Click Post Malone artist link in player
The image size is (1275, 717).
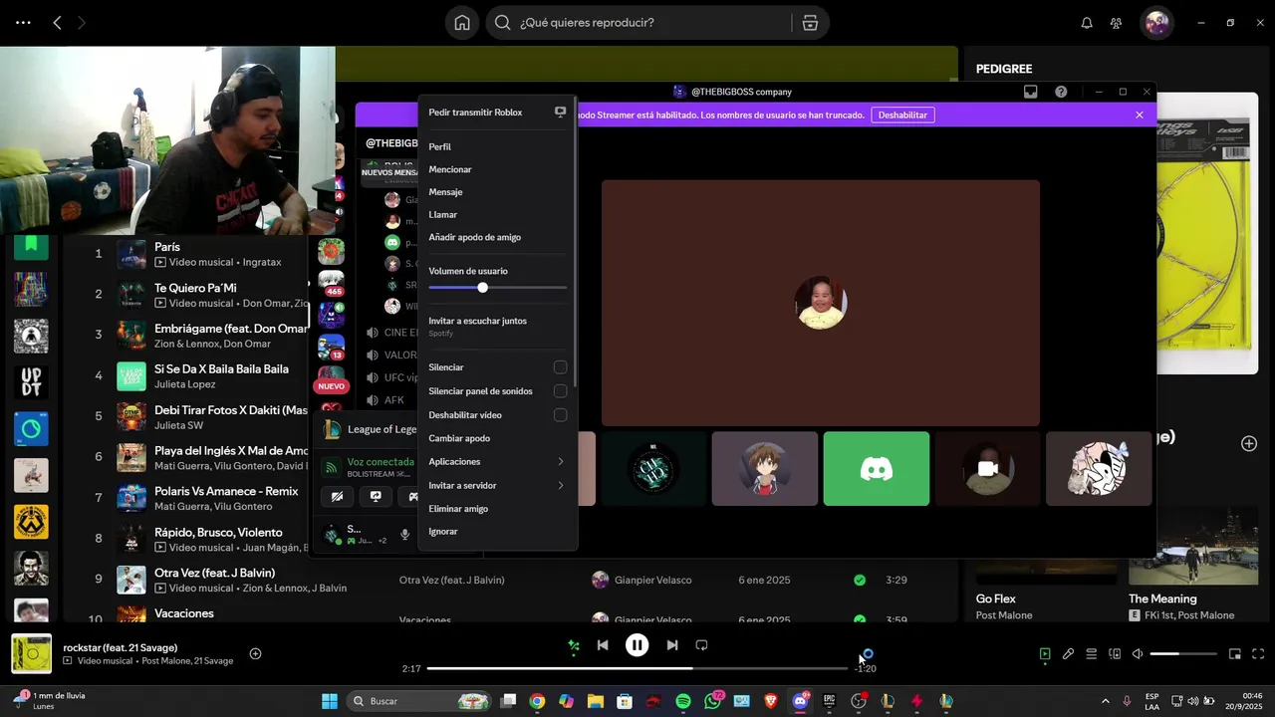click(166, 661)
